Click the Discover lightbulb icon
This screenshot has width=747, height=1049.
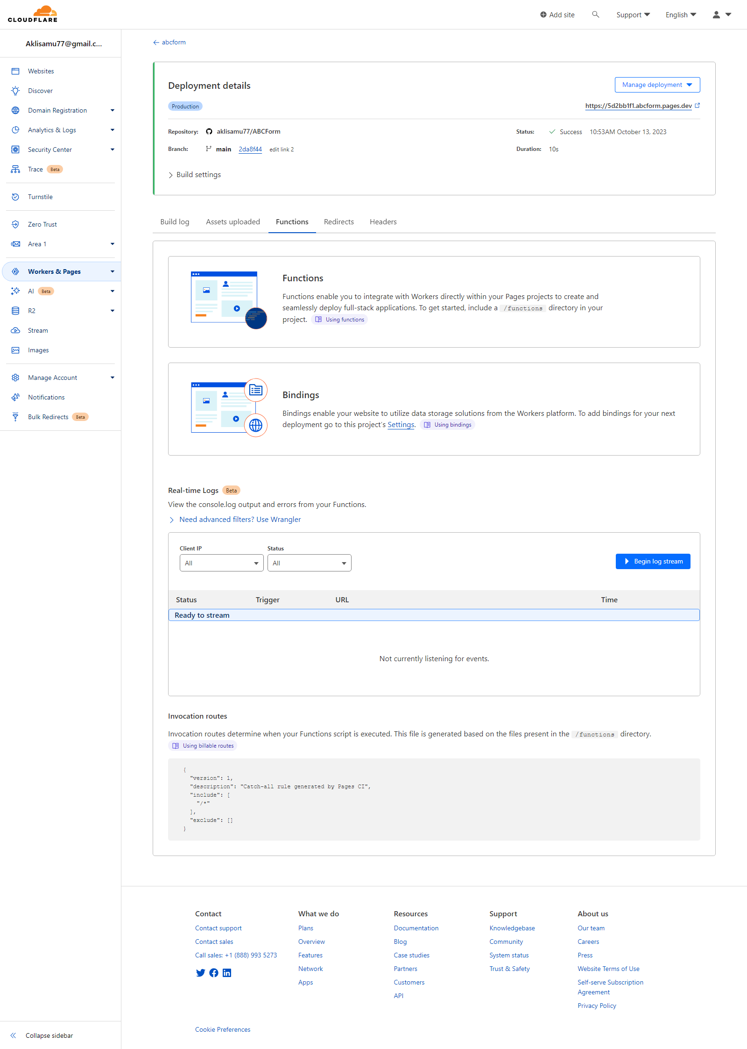pyautogui.click(x=15, y=91)
